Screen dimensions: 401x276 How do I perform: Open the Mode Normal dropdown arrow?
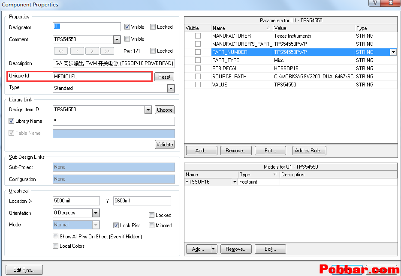click(x=96, y=225)
